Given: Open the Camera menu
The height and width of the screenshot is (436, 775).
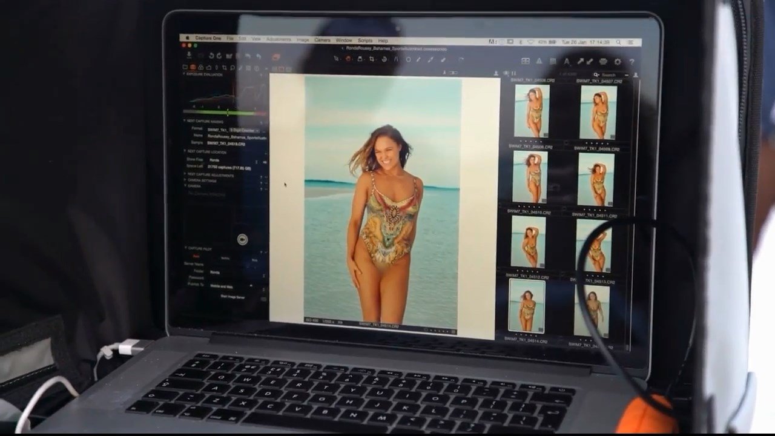Looking at the screenshot, I should coord(322,40).
